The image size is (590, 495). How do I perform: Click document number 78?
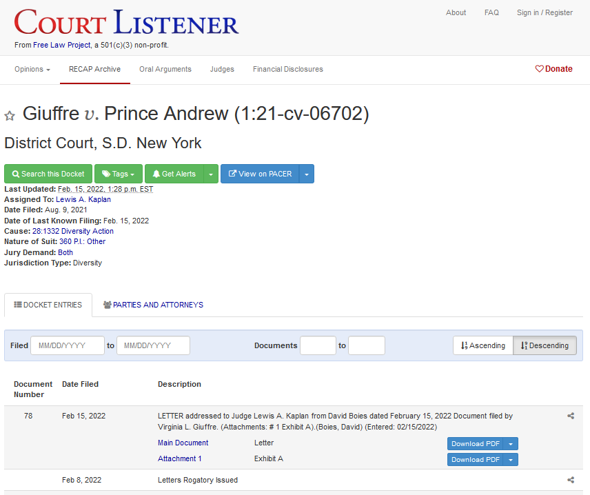click(28, 416)
